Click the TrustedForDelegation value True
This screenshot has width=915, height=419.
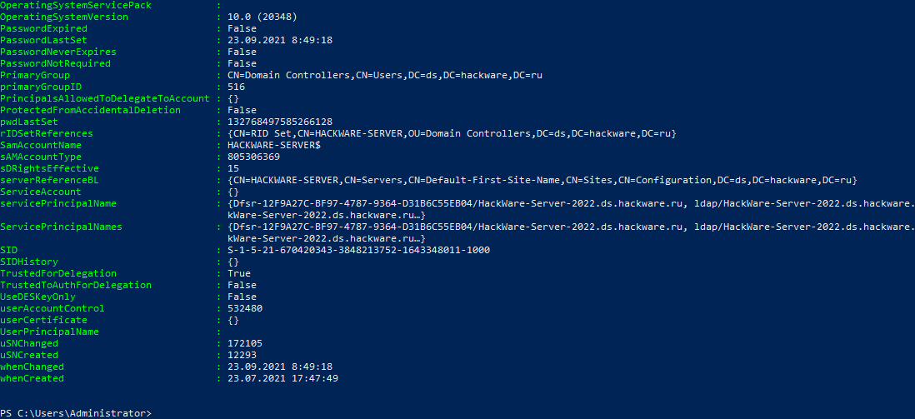click(x=238, y=273)
